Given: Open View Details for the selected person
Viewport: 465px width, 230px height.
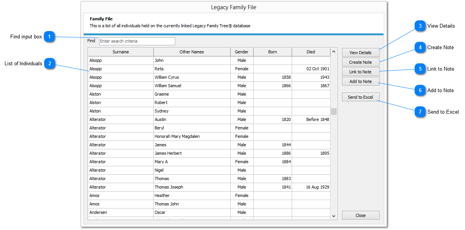Looking at the screenshot, I should coord(360,53).
